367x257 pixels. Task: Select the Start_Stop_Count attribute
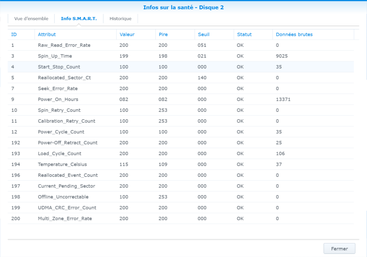[x=59, y=67]
